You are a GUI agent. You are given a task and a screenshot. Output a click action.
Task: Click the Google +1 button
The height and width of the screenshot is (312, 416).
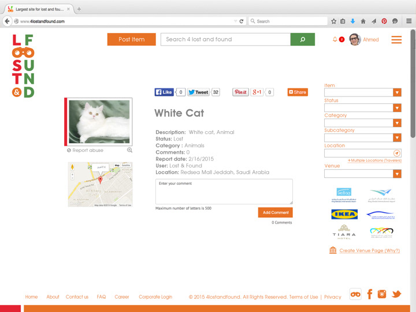(257, 92)
